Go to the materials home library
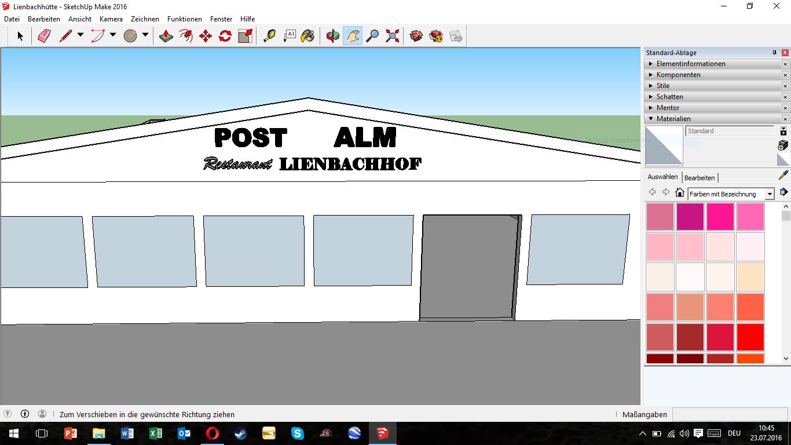791x445 pixels. coord(680,192)
